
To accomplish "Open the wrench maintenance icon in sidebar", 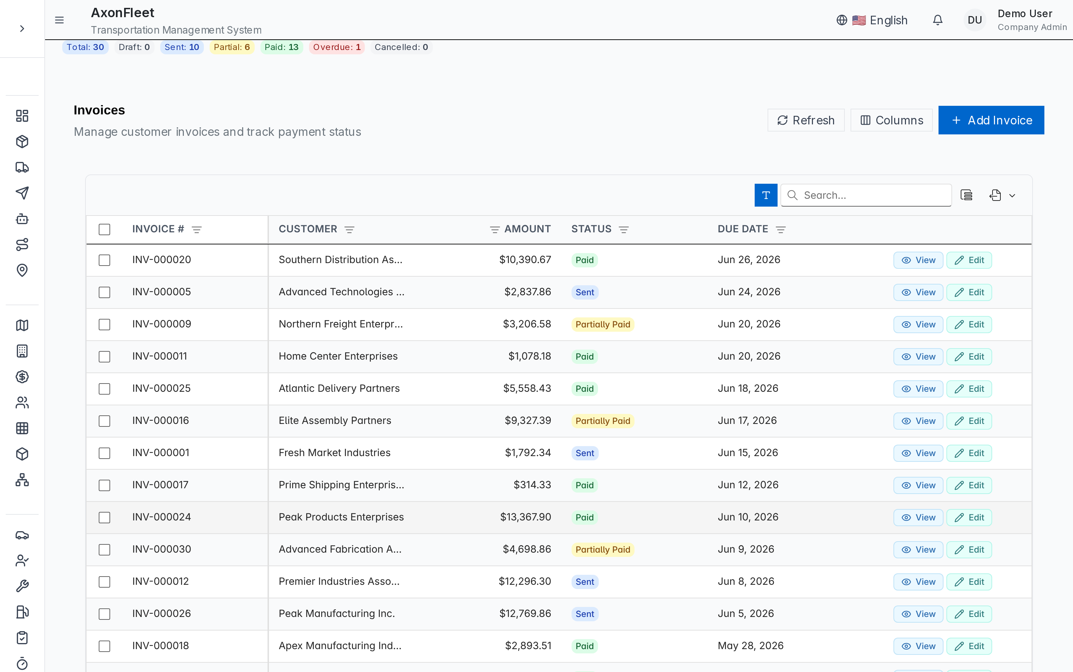I will coord(22,587).
